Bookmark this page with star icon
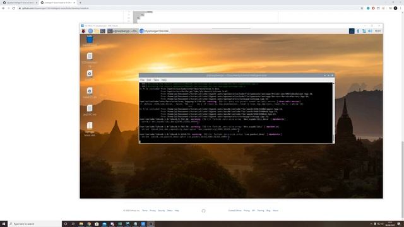404x227 pixels. pos(362,8)
